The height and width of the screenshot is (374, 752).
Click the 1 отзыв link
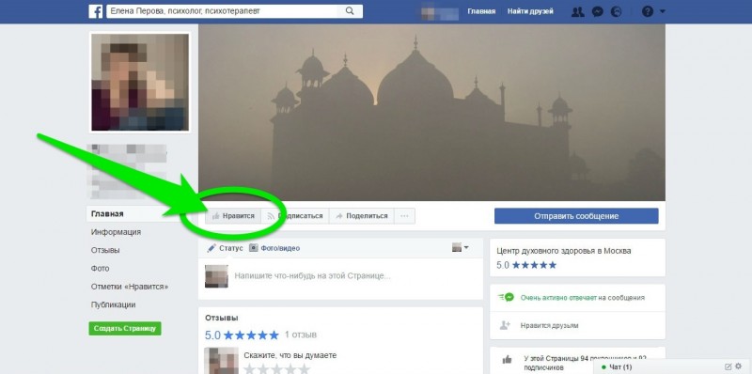pos(301,335)
